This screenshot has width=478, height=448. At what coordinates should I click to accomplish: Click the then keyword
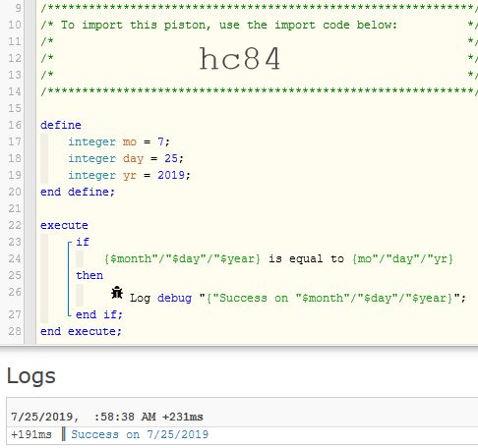coord(90,275)
